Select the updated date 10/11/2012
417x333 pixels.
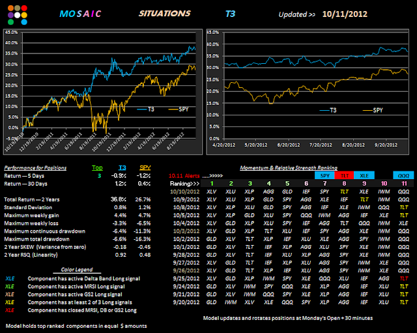coord(345,14)
